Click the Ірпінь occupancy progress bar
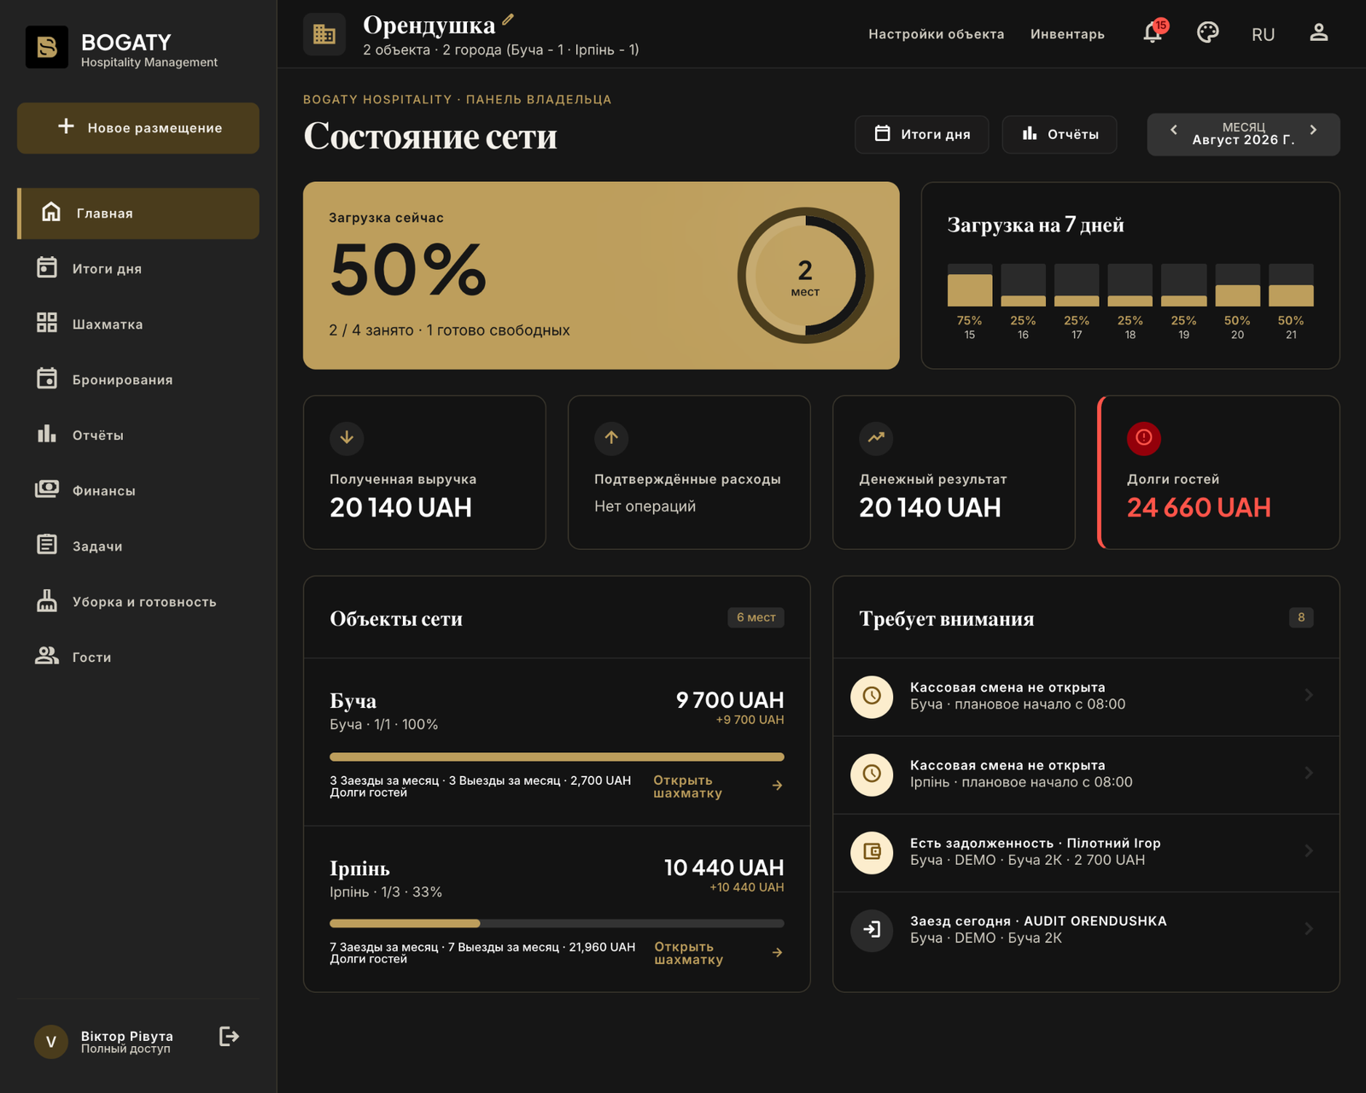The height and width of the screenshot is (1093, 1366). pos(557,923)
